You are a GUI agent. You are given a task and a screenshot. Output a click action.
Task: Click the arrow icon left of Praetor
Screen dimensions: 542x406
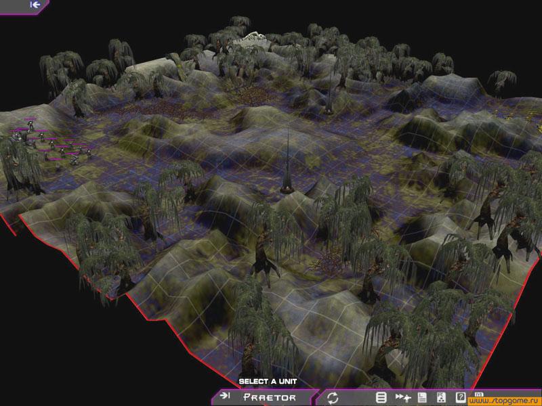pos(225,397)
